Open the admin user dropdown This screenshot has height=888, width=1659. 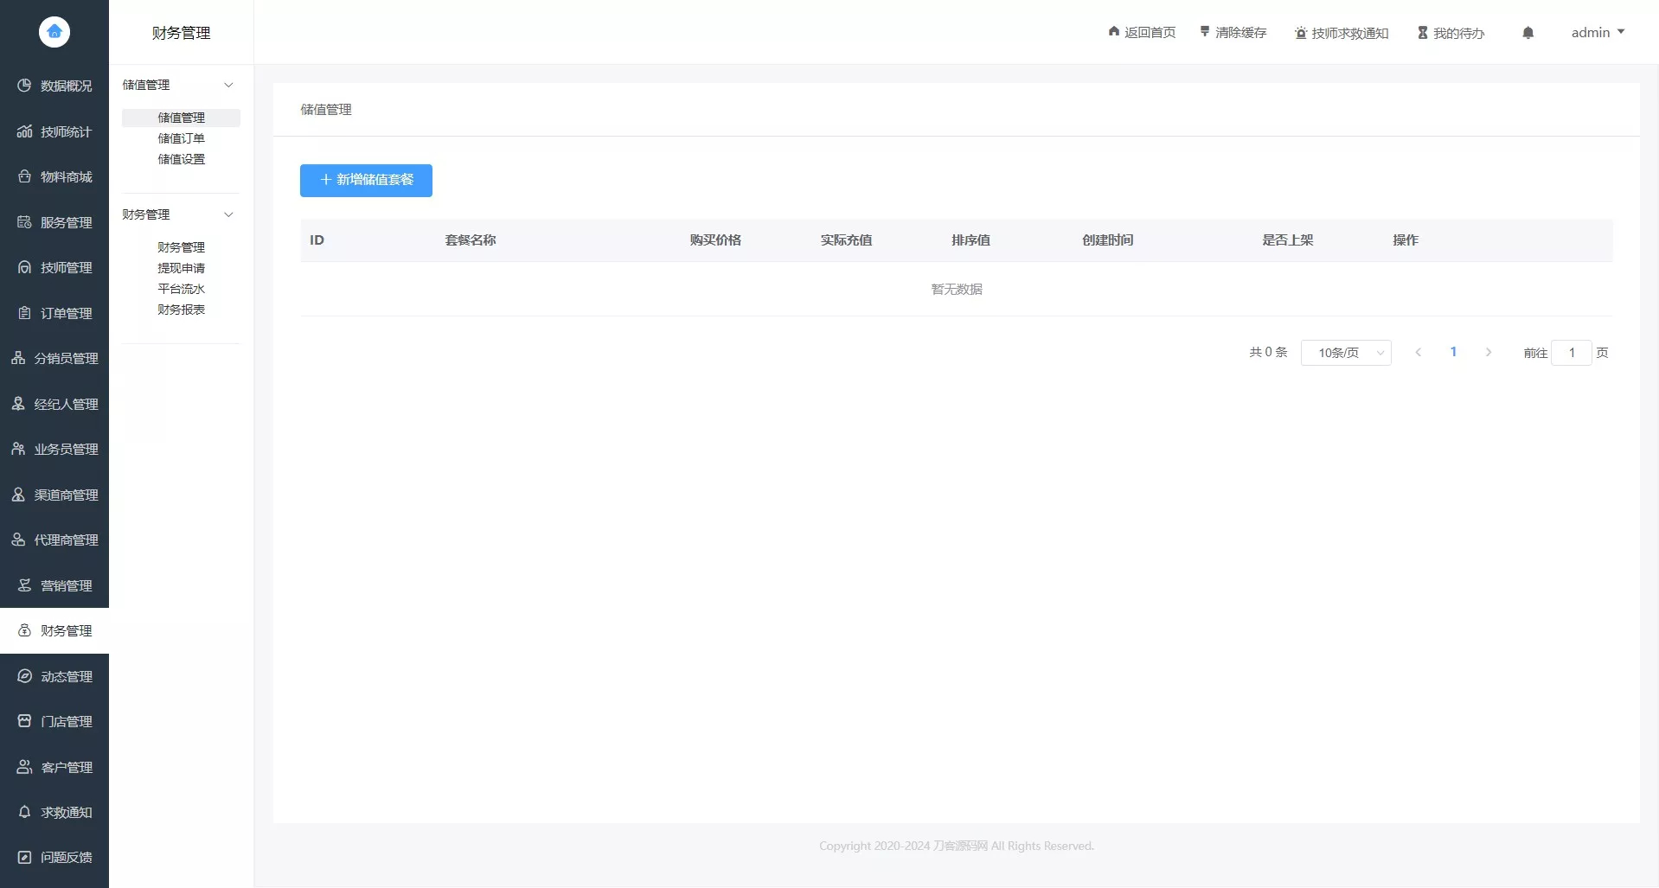click(1598, 33)
